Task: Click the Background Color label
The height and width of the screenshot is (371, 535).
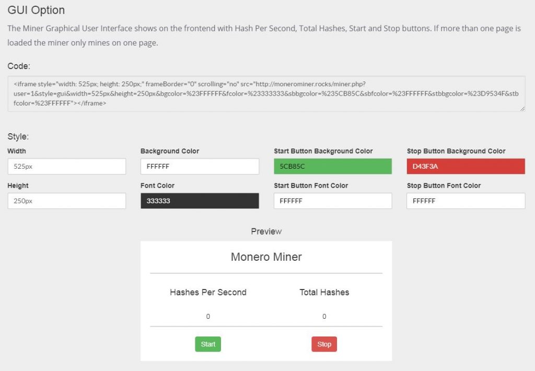Action: click(x=170, y=151)
